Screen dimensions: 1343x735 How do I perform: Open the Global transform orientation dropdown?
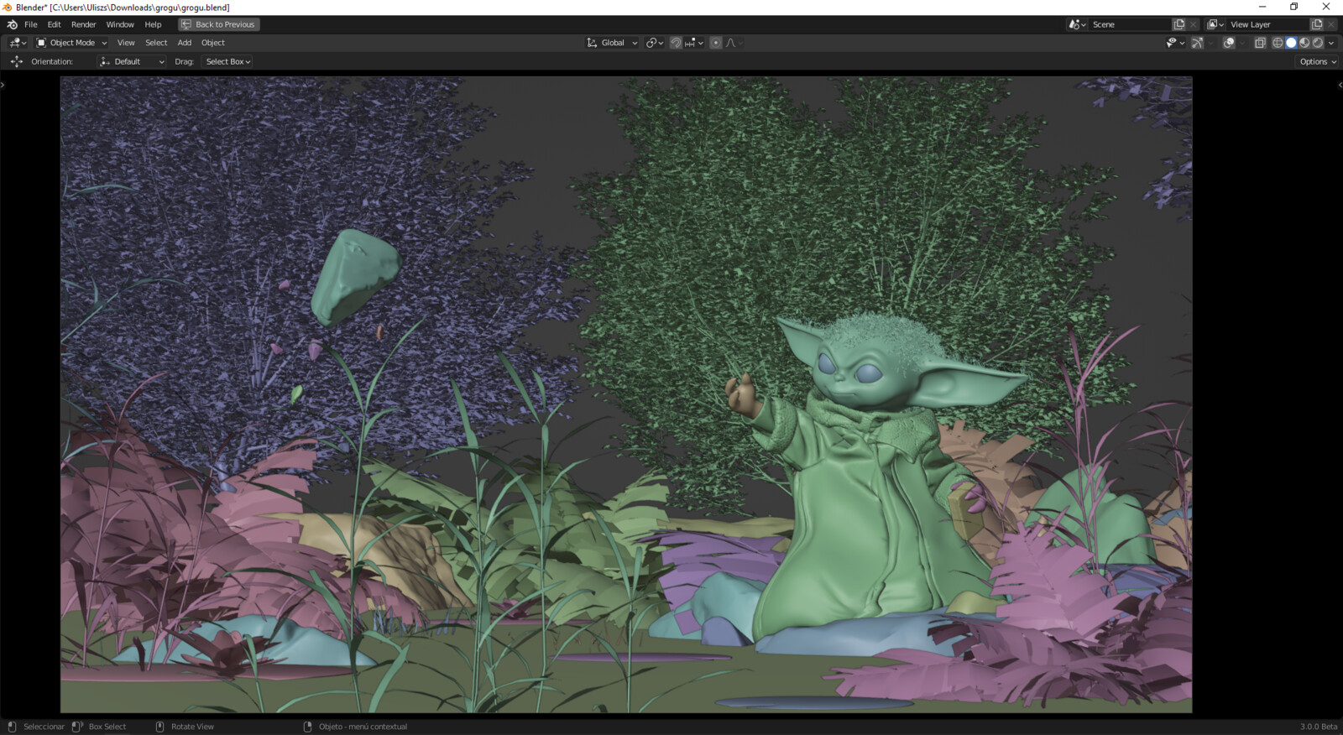tap(612, 43)
